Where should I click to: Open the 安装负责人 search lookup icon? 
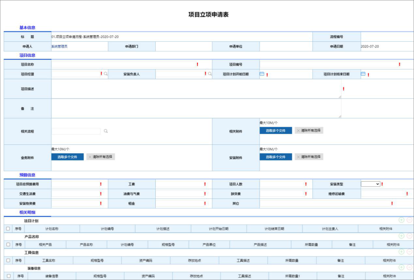(210, 74)
